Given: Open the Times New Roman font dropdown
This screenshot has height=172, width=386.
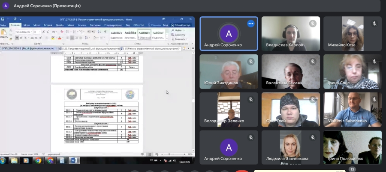Looking at the screenshot, I should 30,32.
